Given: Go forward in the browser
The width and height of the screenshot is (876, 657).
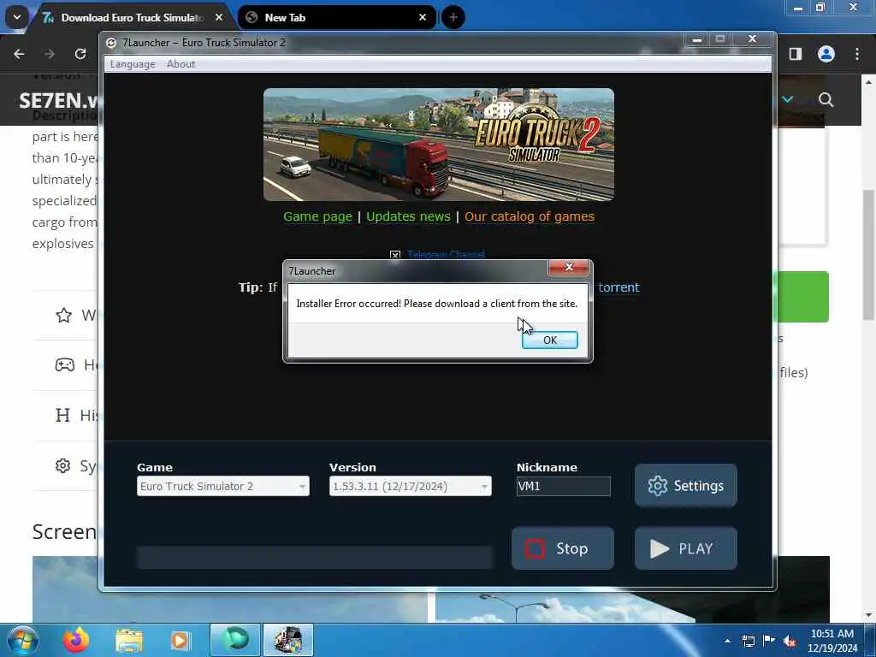Looking at the screenshot, I should tap(49, 54).
